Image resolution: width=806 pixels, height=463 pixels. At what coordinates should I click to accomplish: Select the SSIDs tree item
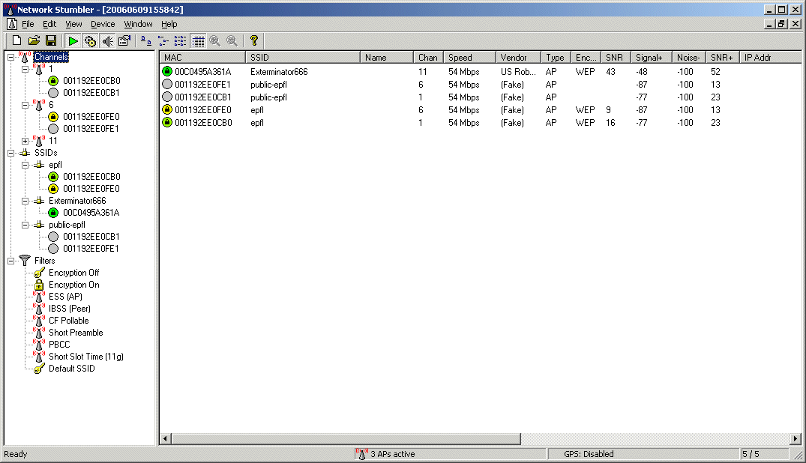point(46,153)
